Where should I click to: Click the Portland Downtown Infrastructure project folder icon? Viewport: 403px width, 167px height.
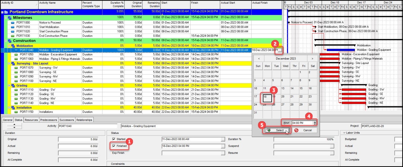click(6, 12)
